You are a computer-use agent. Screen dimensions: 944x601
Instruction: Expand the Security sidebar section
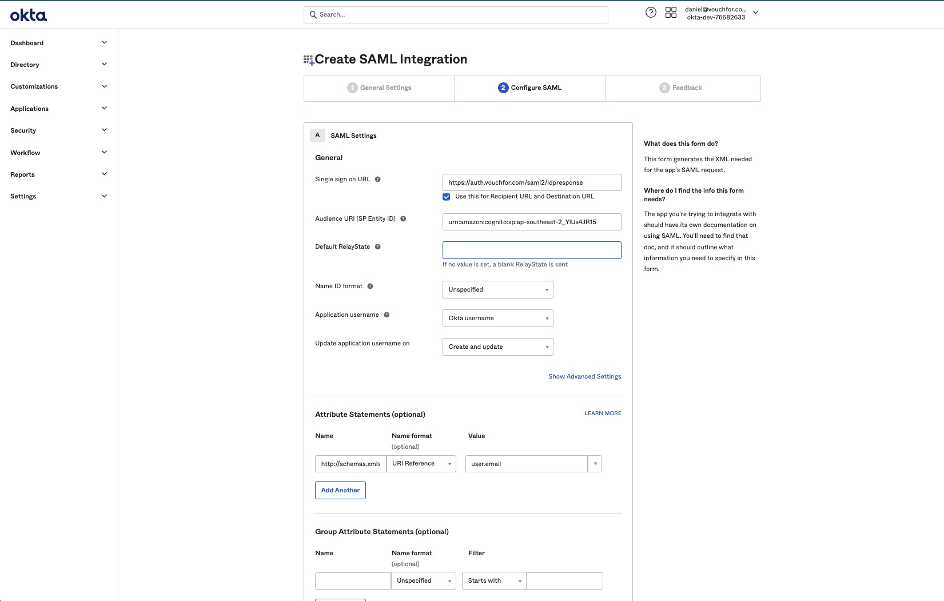click(59, 130)
